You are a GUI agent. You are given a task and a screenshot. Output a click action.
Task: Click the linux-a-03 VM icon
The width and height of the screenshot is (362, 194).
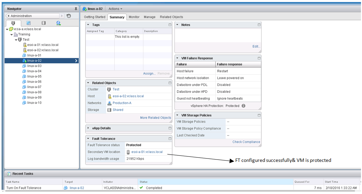pos(24,66)
